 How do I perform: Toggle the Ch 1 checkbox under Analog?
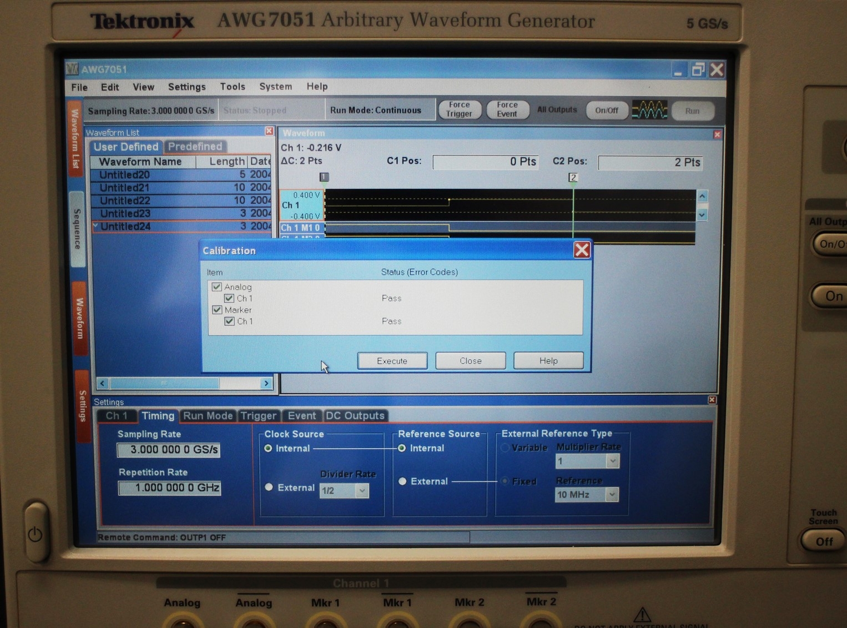[229, 298]
